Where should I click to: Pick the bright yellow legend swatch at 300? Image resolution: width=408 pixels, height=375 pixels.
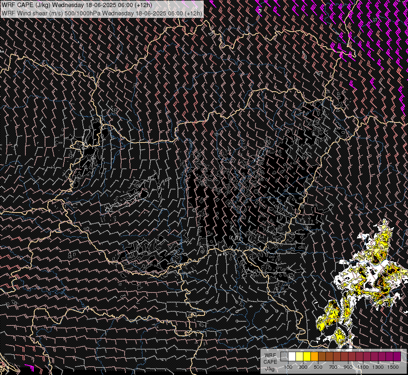[x=307, y=356]
